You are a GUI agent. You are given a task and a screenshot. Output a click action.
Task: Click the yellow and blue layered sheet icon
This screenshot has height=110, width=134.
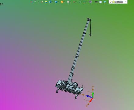46,2
